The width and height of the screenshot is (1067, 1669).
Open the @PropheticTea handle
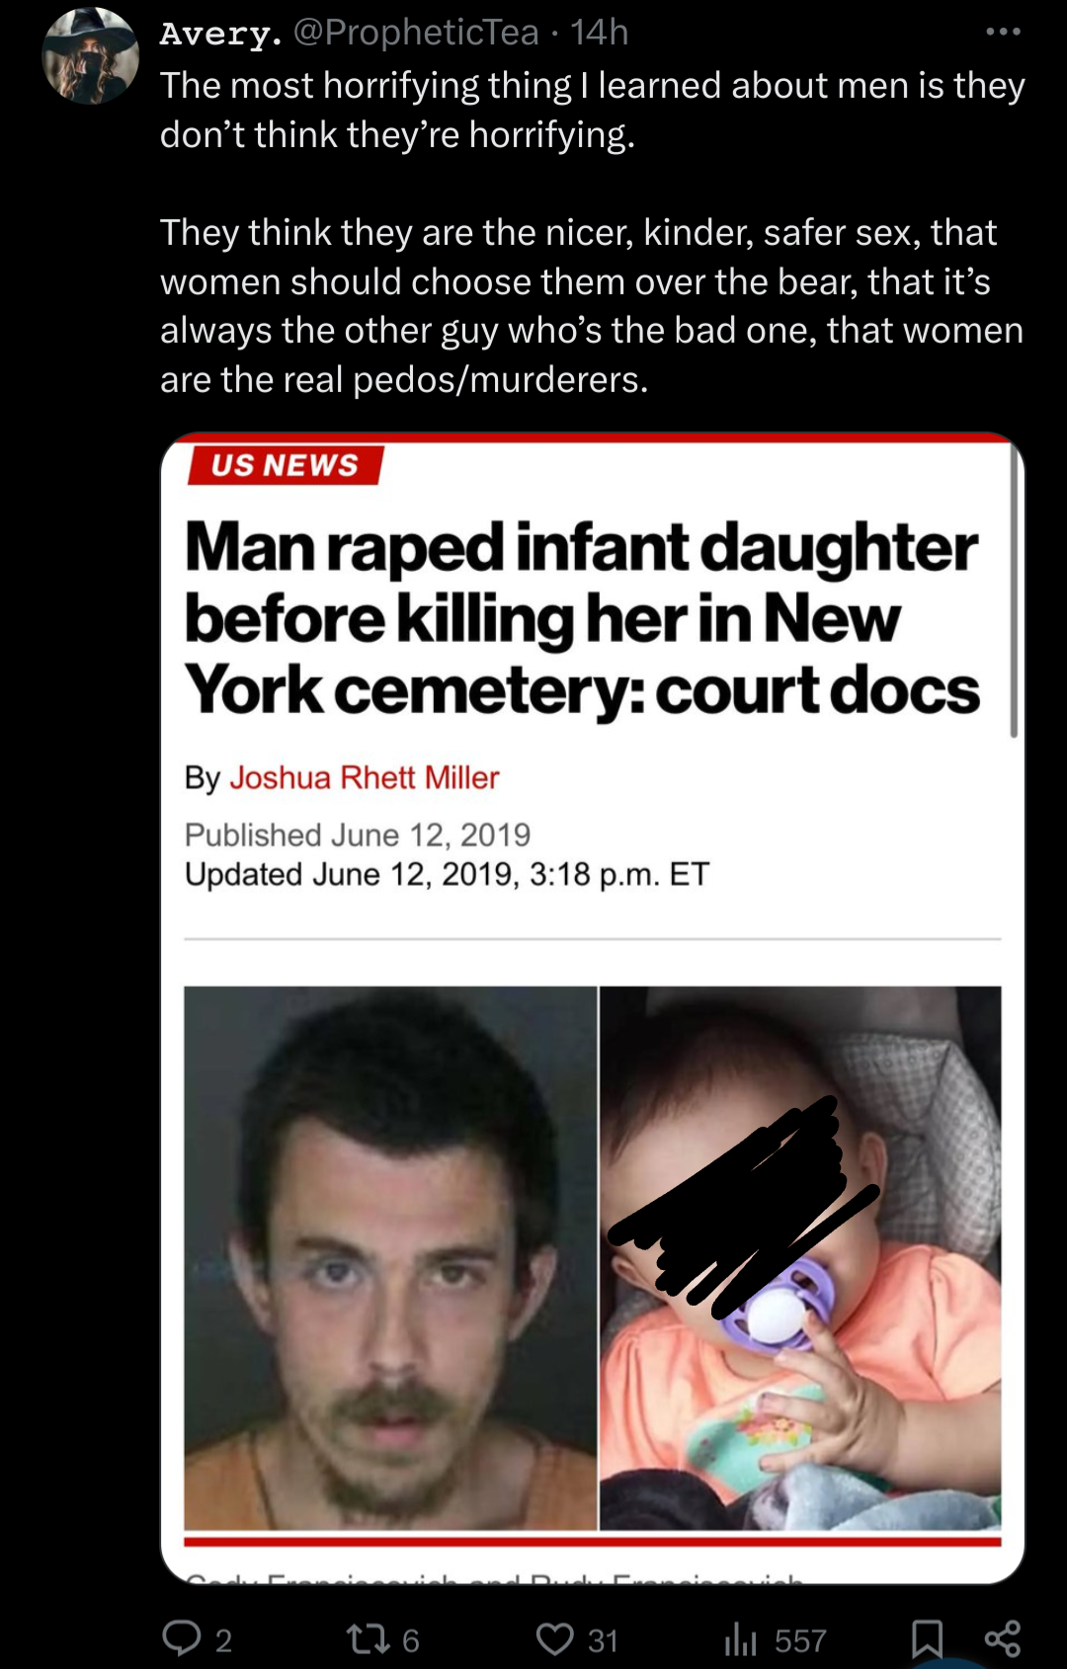(x=416, y=33)
